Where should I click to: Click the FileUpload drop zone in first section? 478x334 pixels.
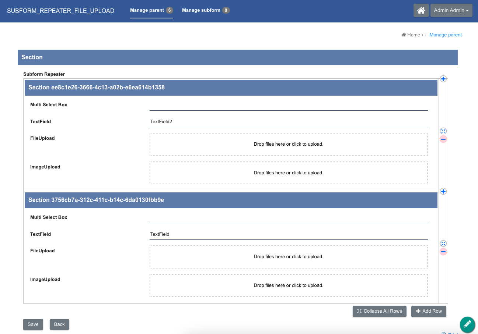[288, 144]
